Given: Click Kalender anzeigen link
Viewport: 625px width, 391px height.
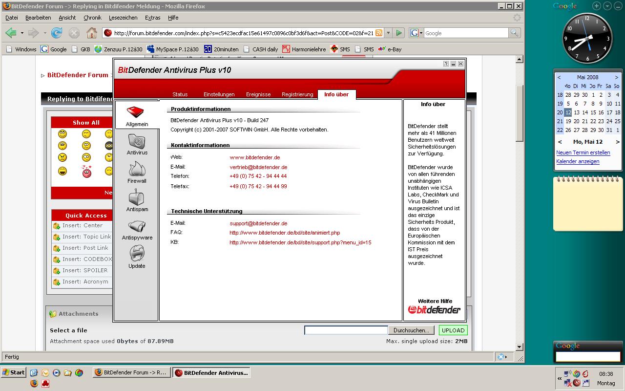Looking at the screenshot, I should [578, 161].
